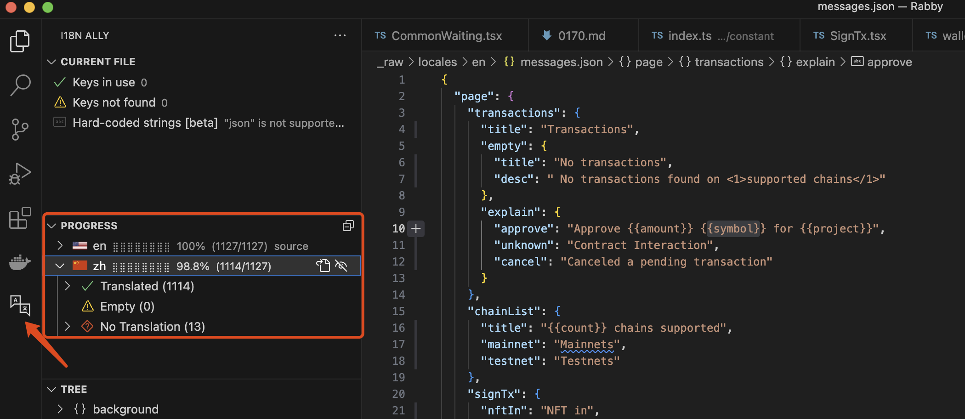This screenshot has width=965, height=419.
Task: Click the en progress bar dots
Action: click(x=141, y=247)
